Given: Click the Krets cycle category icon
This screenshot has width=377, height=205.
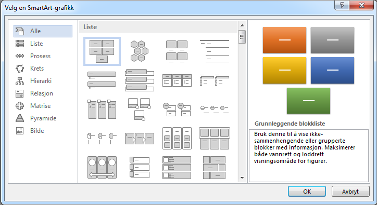Looking at the screenshot, I should click(x=20, y=69).
